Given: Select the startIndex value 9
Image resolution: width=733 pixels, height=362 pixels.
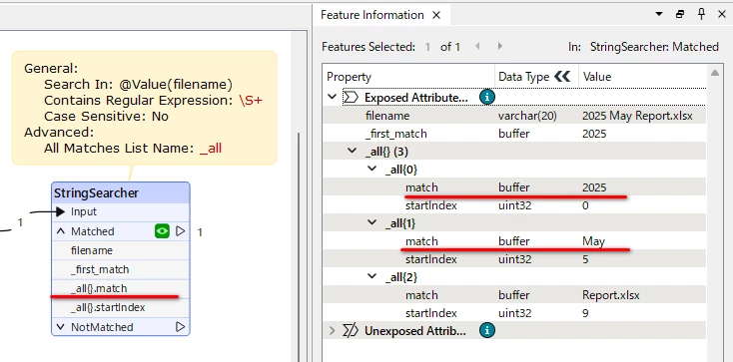Looking at the screenshot, I should (585, 313).
